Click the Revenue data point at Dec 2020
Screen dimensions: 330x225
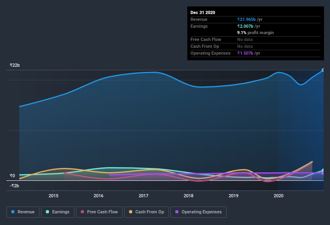323,70
